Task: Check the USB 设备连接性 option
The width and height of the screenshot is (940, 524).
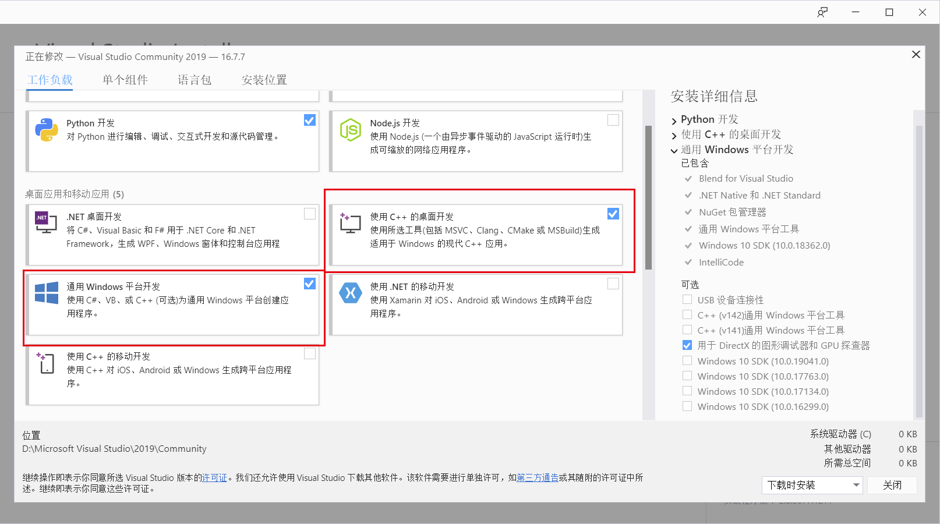Action: [x=687, y=299]
